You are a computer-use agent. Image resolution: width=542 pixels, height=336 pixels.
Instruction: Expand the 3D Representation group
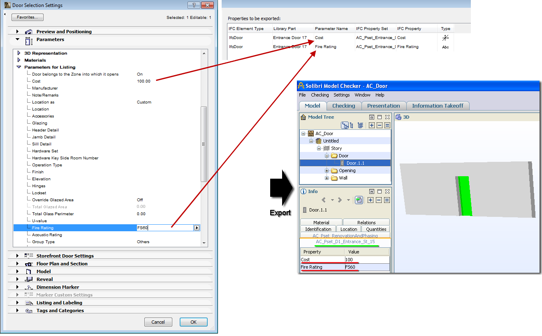coord(19,53)
